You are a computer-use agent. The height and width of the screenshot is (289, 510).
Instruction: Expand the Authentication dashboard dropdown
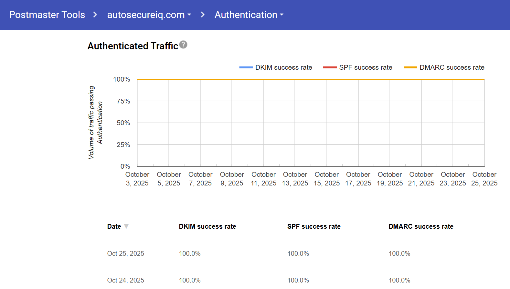pyautogui.click(x=249, y=15)
